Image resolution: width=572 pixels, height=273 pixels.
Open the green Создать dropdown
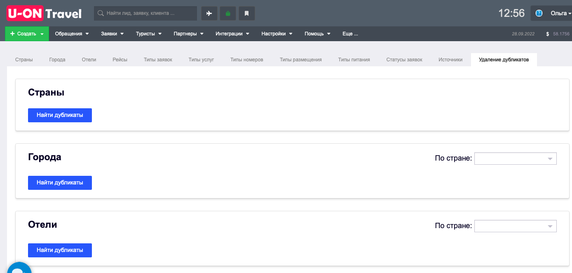point(27,34)
